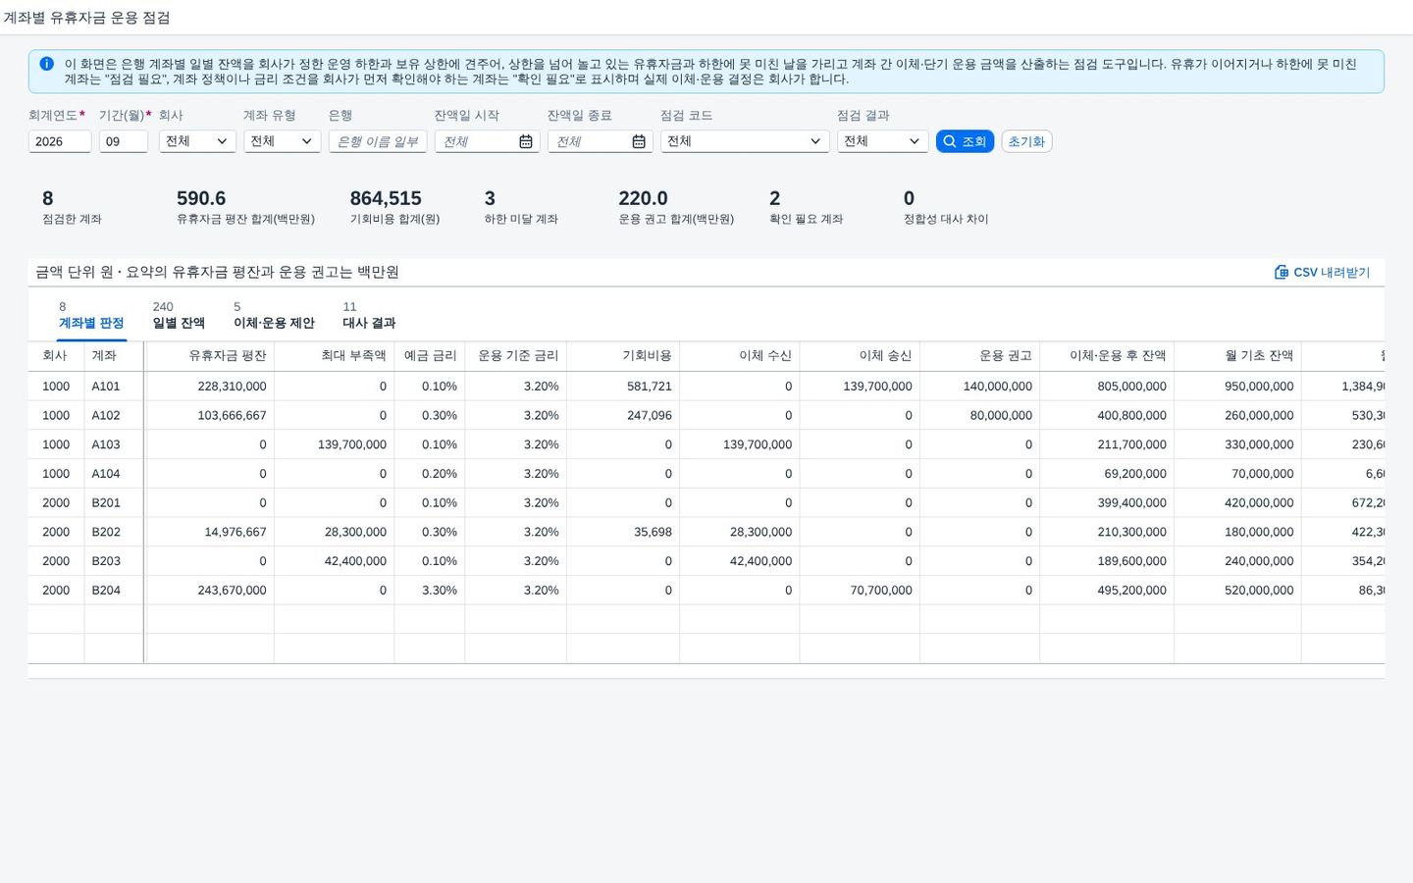Click the 최대 부족액 column header
1413x883 pixels.
click(x=335, y=356)
